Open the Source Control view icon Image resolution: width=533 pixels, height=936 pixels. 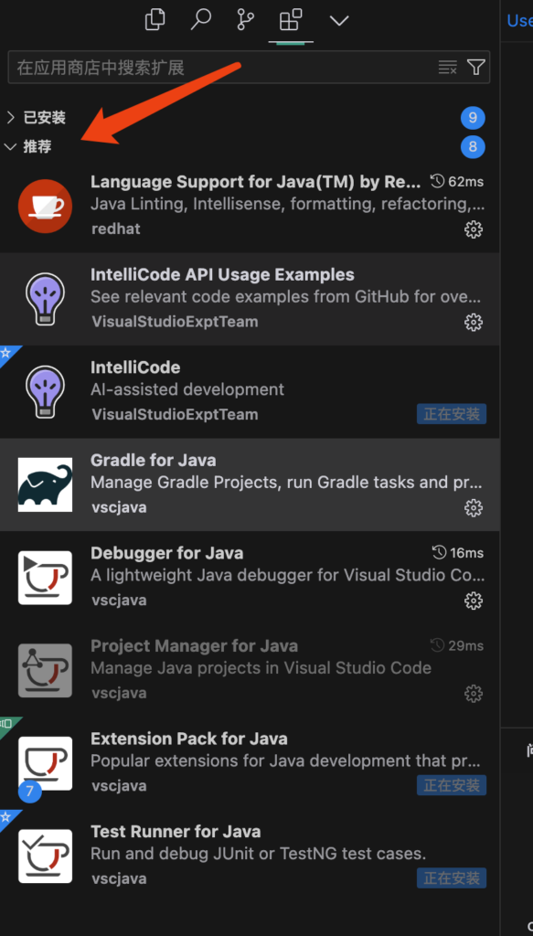pos(245,20)
